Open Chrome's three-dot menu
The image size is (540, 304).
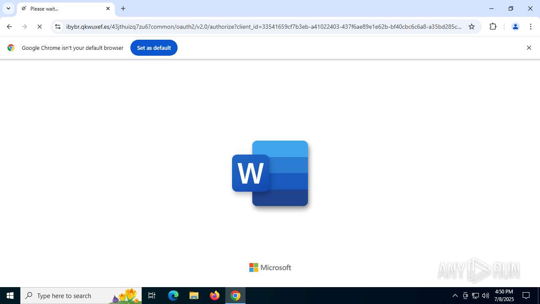pos(531,27)
